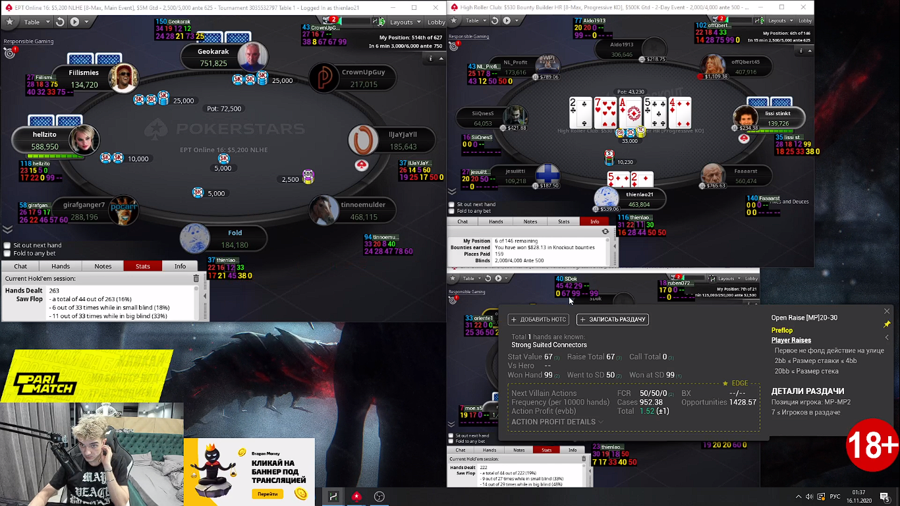Go to Lobby from High Roller Club window
Viewport: 900px width, 506px height.
(x=805, y=20)
